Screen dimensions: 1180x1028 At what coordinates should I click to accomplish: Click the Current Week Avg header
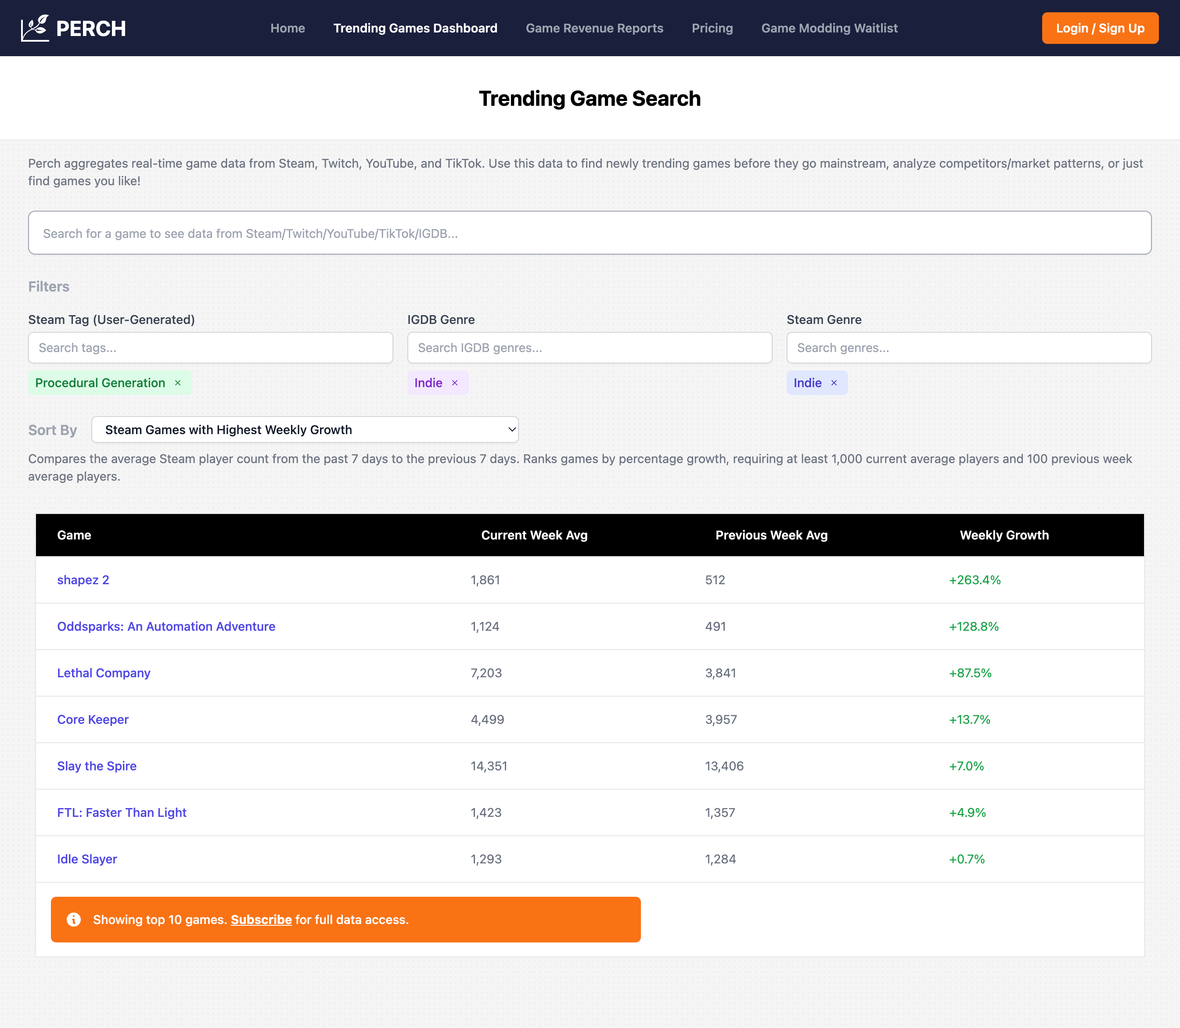(x=534, y=535)
